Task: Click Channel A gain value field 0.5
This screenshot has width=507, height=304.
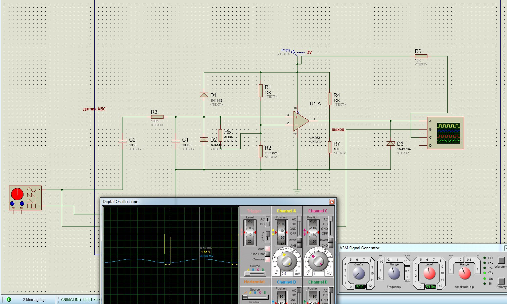Action: point(287,274)
